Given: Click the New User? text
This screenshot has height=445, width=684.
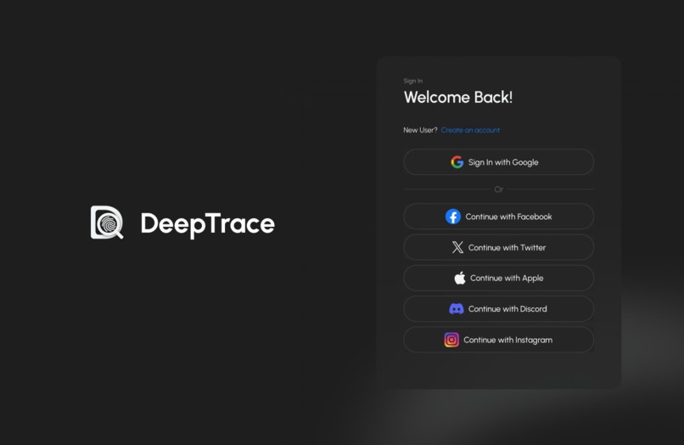Looking at the screenshot, I should coord(420,130).
